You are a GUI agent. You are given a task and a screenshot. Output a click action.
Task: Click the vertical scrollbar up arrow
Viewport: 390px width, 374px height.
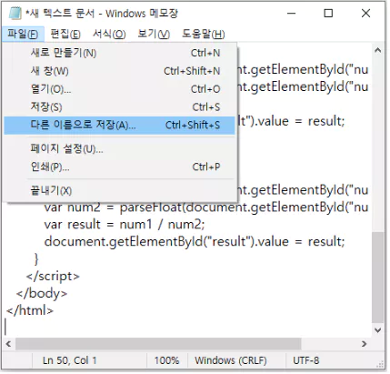click(377, 50)
